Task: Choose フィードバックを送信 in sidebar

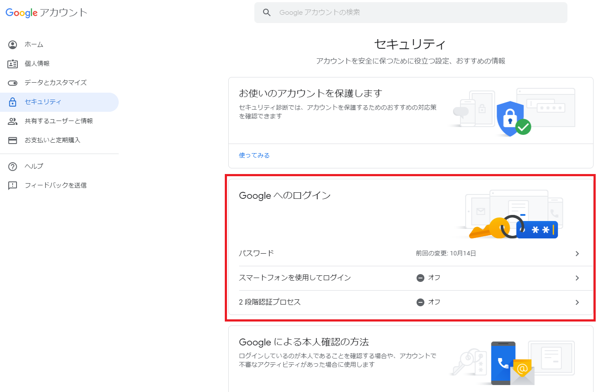Action: 59,185
